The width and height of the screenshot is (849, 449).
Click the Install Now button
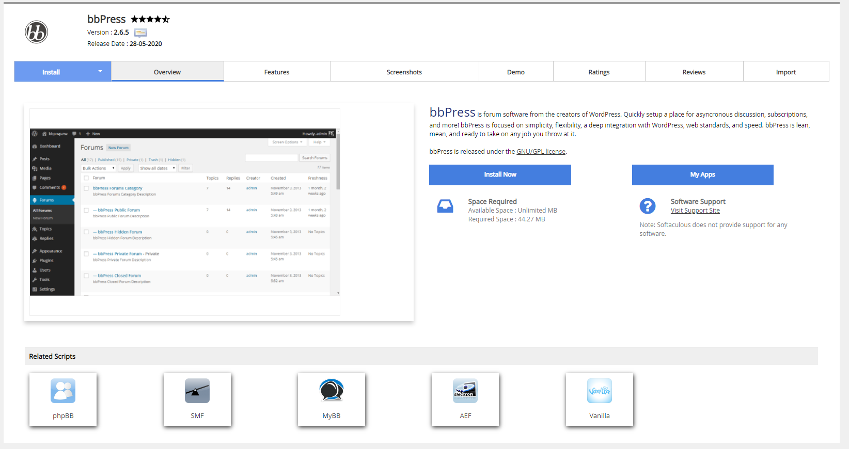(500, 174)
